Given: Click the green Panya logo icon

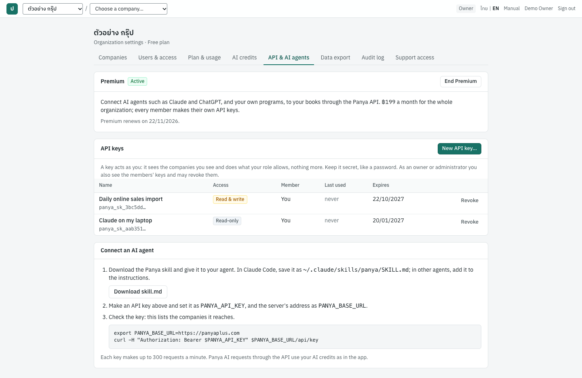Looking at the screenshot, I should click(x=12, y=9).
